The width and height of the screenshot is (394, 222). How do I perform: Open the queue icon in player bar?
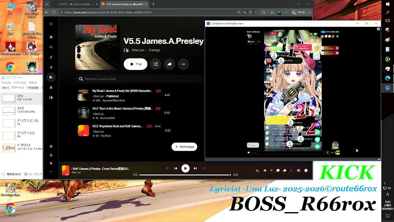[x=258, y=171]
